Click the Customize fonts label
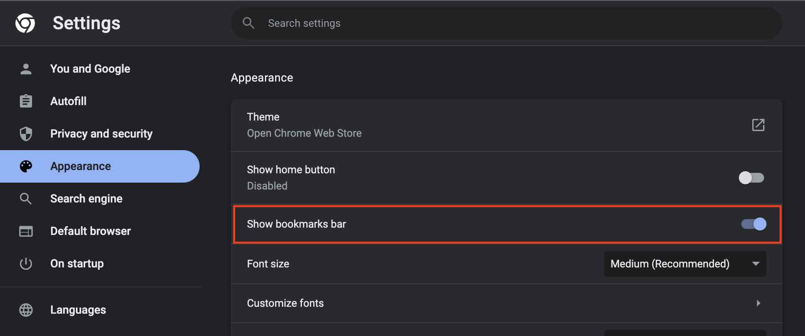The image size is (805, 336). pos(285,303)
